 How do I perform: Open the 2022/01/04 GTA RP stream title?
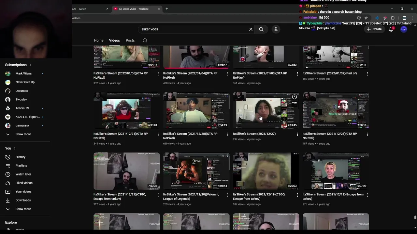point(191,75)
